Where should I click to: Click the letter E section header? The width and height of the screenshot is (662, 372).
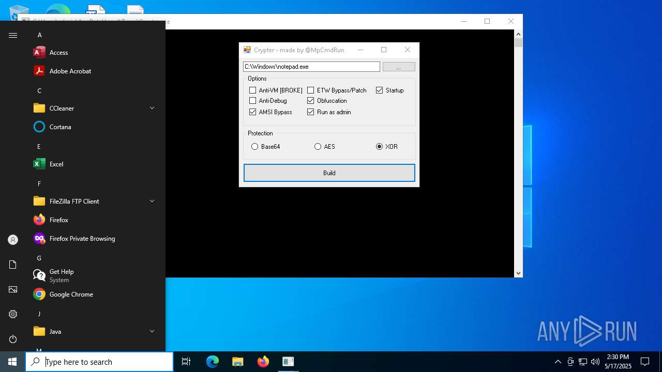pyautogui.click(x=39, y=147)
